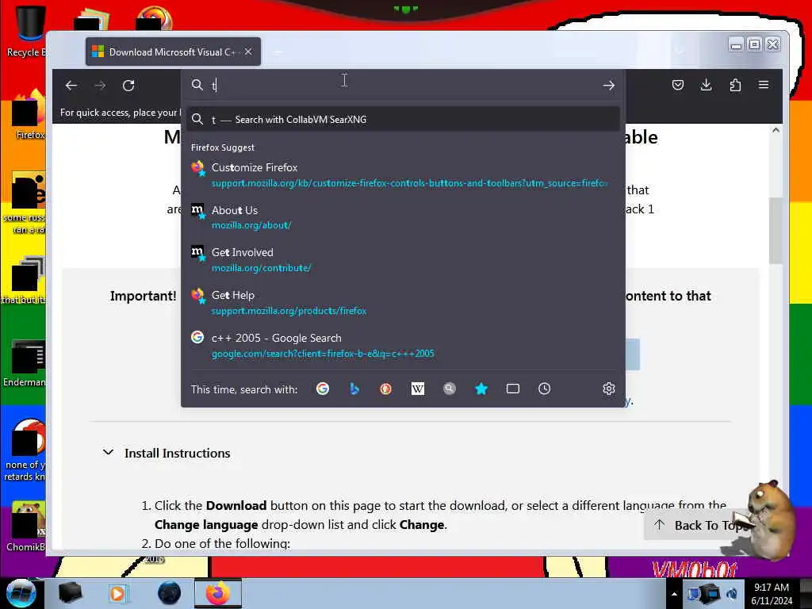
Task: Show hidden system tray icons
Action: [x=674, y=594]
